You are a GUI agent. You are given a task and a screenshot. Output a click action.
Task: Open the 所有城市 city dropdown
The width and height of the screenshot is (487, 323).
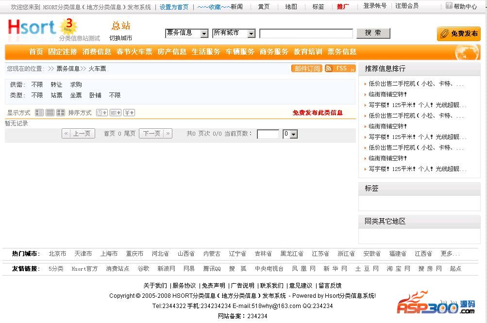coord(234,33)
